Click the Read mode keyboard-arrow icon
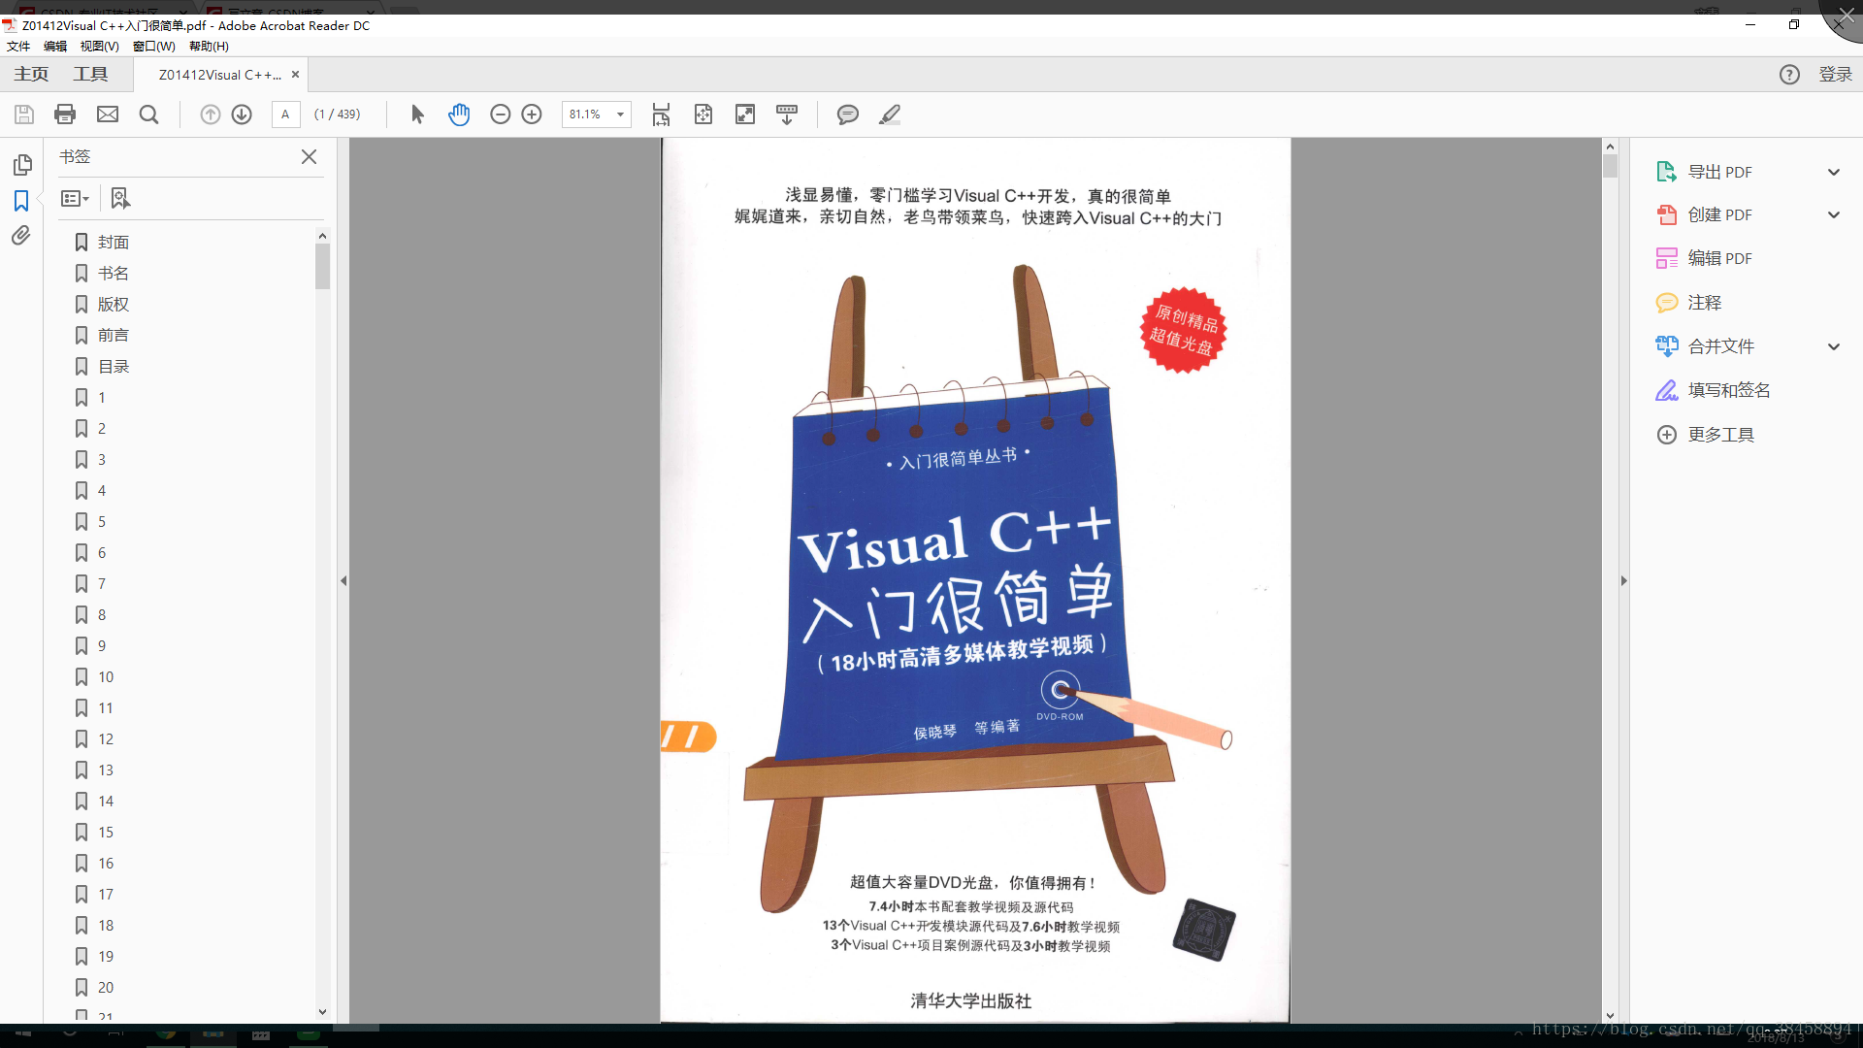The height and width of the screenshot is (1048, 1863). pyautogui.click(x=787, y=115)
